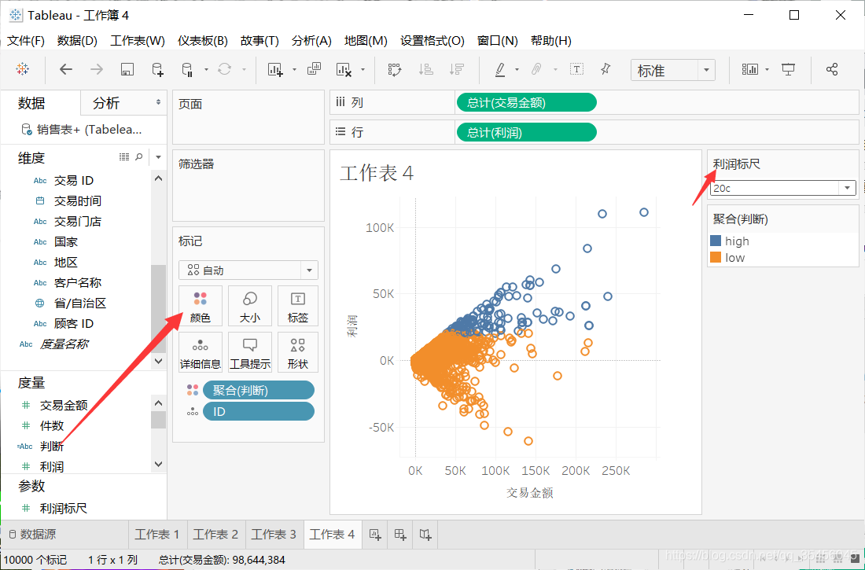Viewport: 865px width, 570px height.
Task: Sort ascending icon in toolbar
Action: tap(425, 69)
